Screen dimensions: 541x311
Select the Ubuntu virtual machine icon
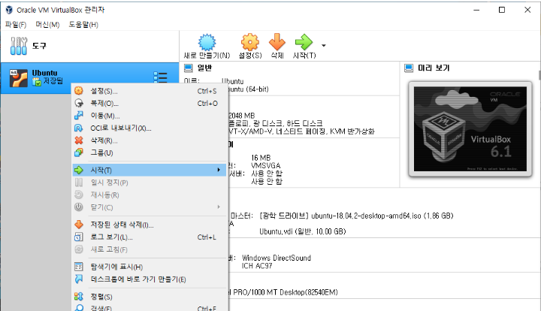pyautogui.click(x=19, y=78)
